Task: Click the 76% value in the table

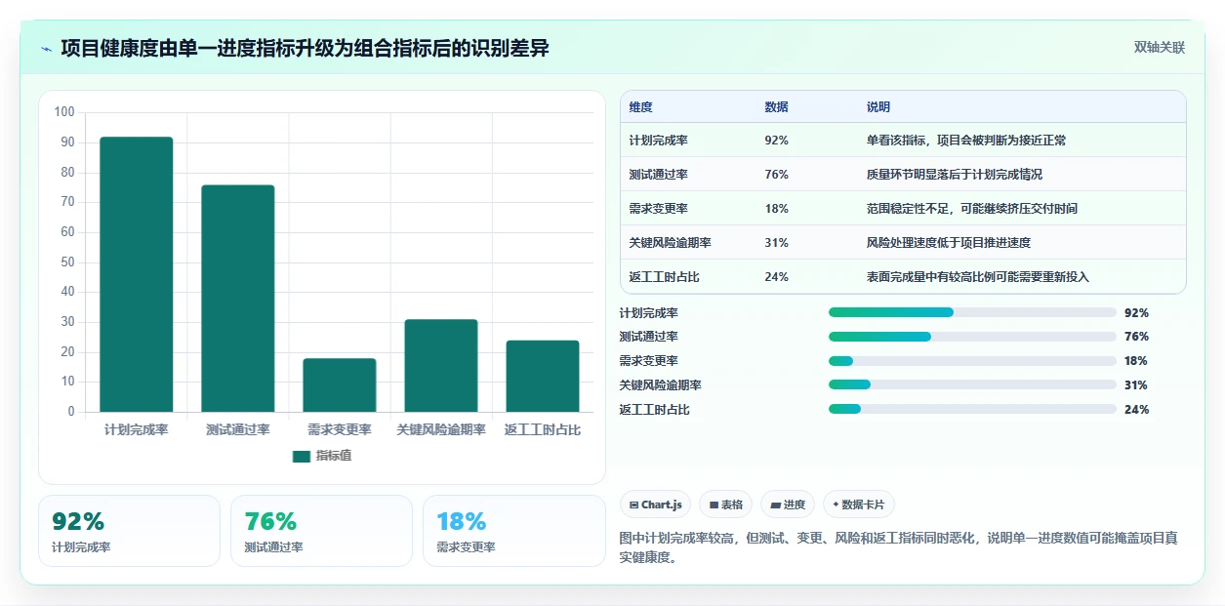Action: 777,175
